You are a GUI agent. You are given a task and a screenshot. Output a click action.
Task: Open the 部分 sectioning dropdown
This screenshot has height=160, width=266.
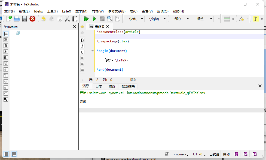point(188,19)
